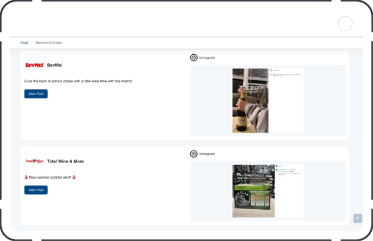Click Instagram label on Total Wine card
Screen dimensions: 373x241
[207, 154]
